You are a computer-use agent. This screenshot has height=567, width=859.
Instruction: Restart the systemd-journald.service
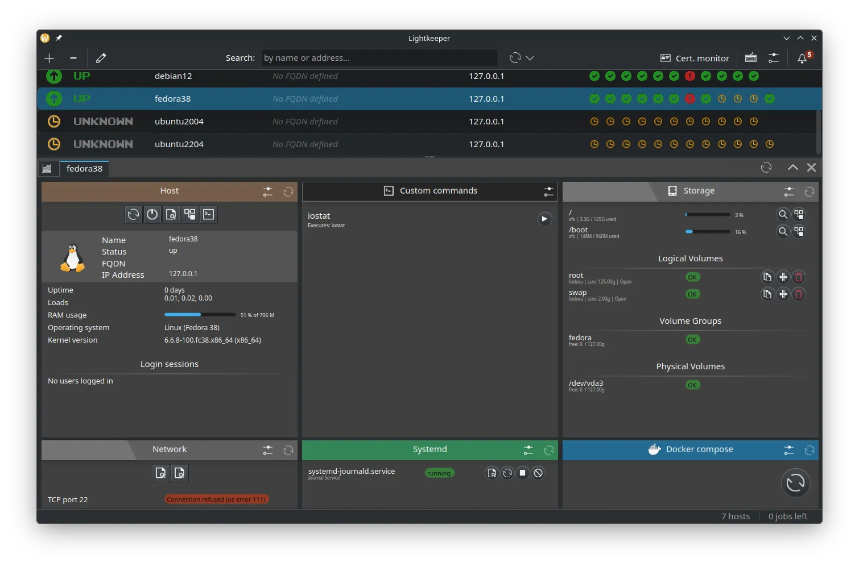(x=507, y=473)
